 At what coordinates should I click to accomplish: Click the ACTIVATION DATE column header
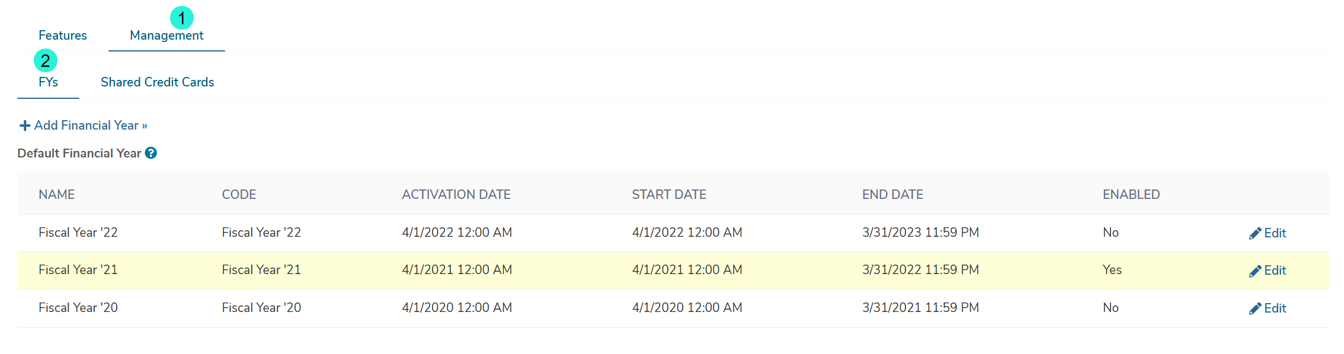(456, 195)
